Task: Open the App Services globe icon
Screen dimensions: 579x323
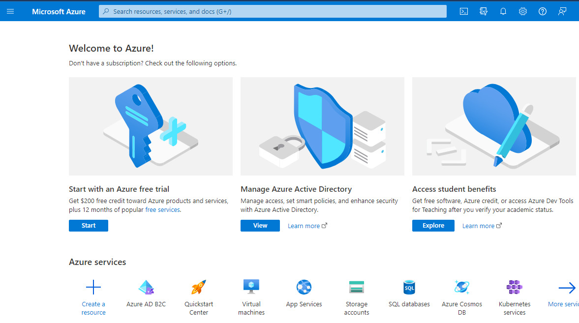Action: [x=304, y=287]
